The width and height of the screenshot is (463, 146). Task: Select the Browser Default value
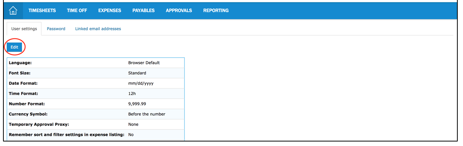144,63
